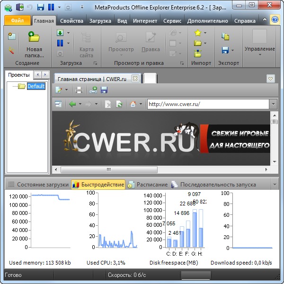The height and width of the screenshot is (284, 284).
Task: Click the help question mark icon
Action: pos(275,20)
